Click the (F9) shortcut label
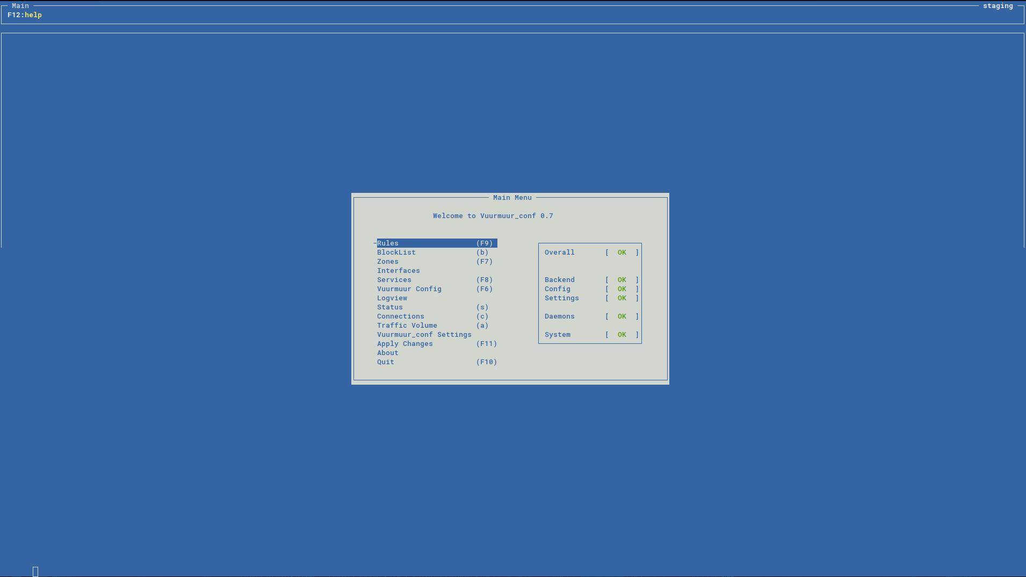This screenshot has height=577, width=1026. [x=485, y=243]
